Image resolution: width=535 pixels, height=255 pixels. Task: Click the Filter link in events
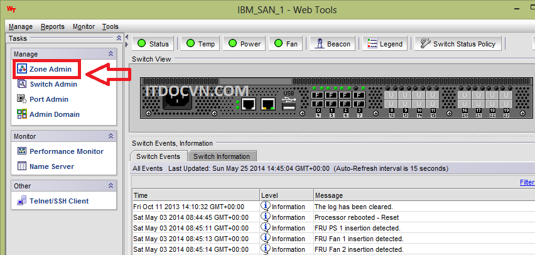[x=527, y=183]
